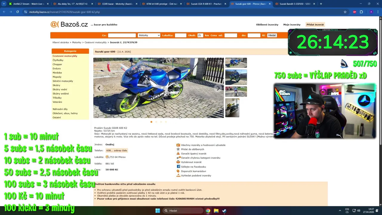Open Hlavní stránka breadcrumb link
The height and width of the screenshot is (215, 382).
61,42
